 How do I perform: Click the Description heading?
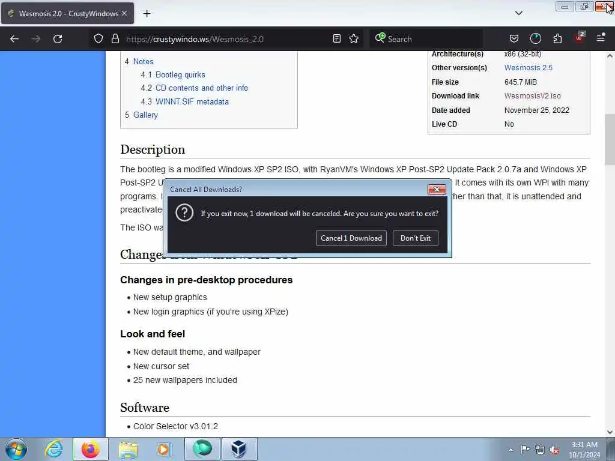pyautogui.click(x=153, y=149)
